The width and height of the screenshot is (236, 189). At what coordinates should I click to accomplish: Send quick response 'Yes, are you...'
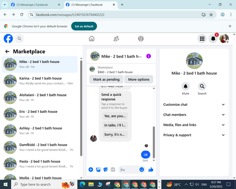click(x=115, y=116)
